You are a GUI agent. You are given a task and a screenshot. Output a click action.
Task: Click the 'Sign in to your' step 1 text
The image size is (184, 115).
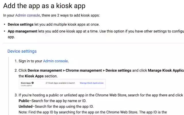30,61
